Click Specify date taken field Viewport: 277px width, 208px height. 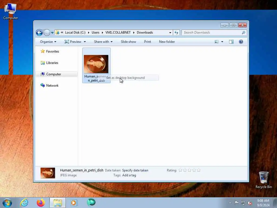[135, 170]
